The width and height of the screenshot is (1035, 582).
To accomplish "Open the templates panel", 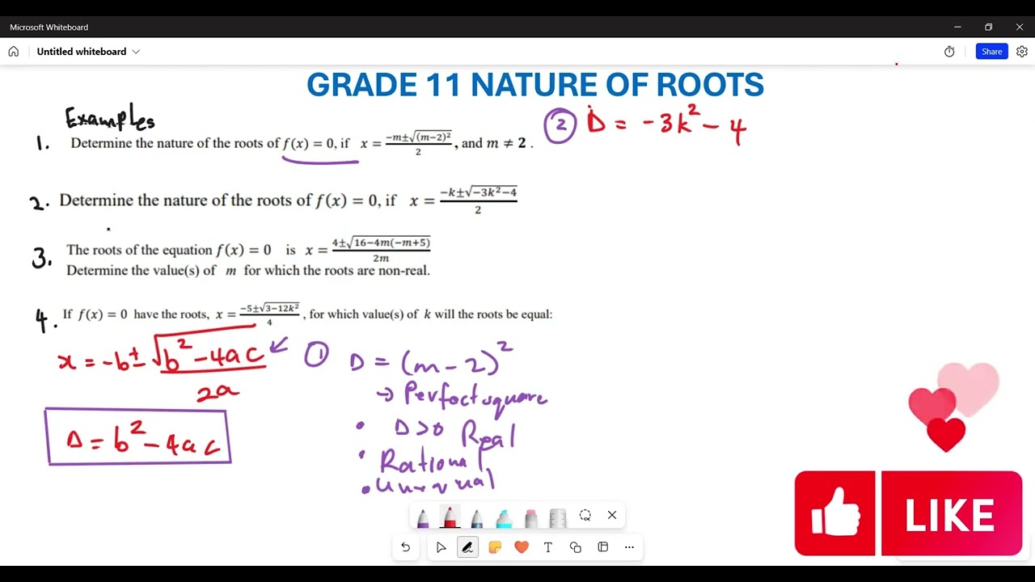I will point(602,547).
